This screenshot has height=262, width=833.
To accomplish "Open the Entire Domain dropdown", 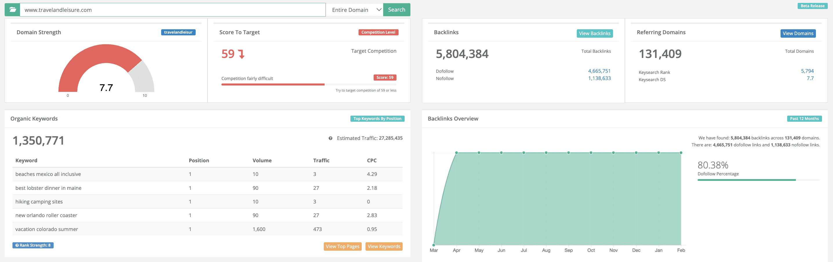I will pyautogui.click(x=354, y=10).
